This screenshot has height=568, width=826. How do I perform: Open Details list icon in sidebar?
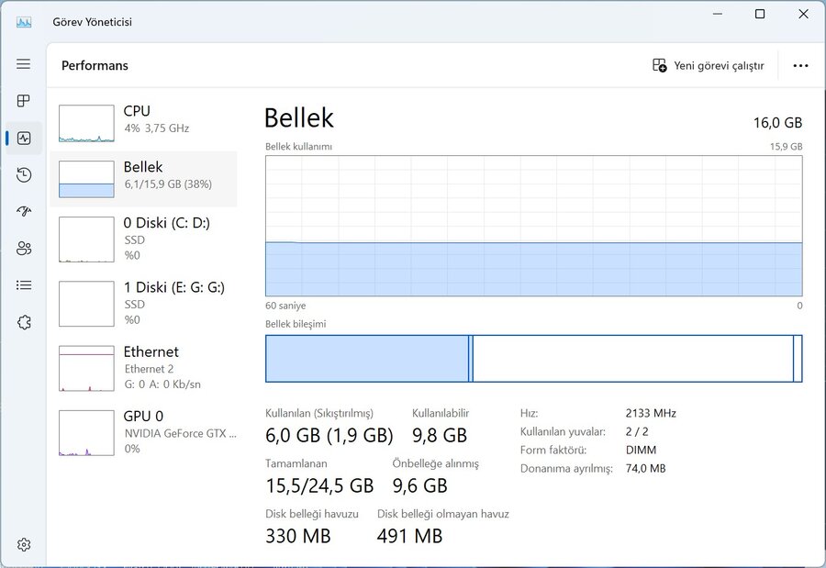click(x=23, y=285)
